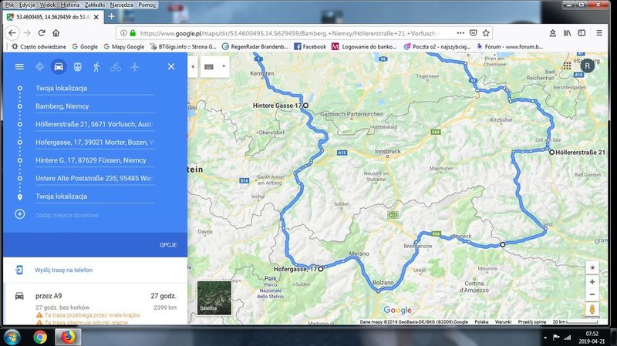Zoom in on the map

coord(592,281)
